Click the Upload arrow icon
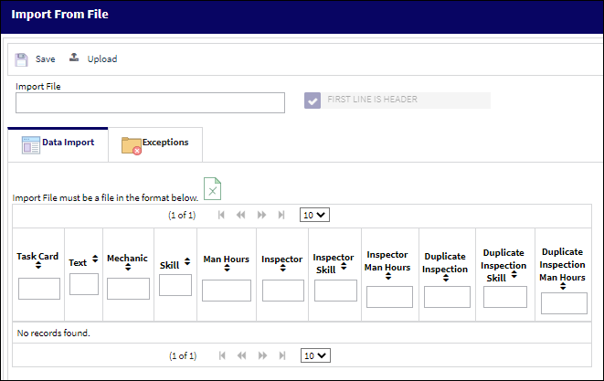Image resolution: width=604 pixels, height=381 pixels. pos(74,58)
